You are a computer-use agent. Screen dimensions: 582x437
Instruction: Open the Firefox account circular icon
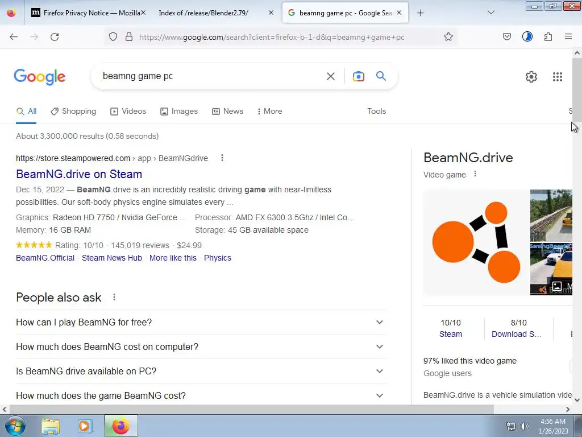click(527, 37)
